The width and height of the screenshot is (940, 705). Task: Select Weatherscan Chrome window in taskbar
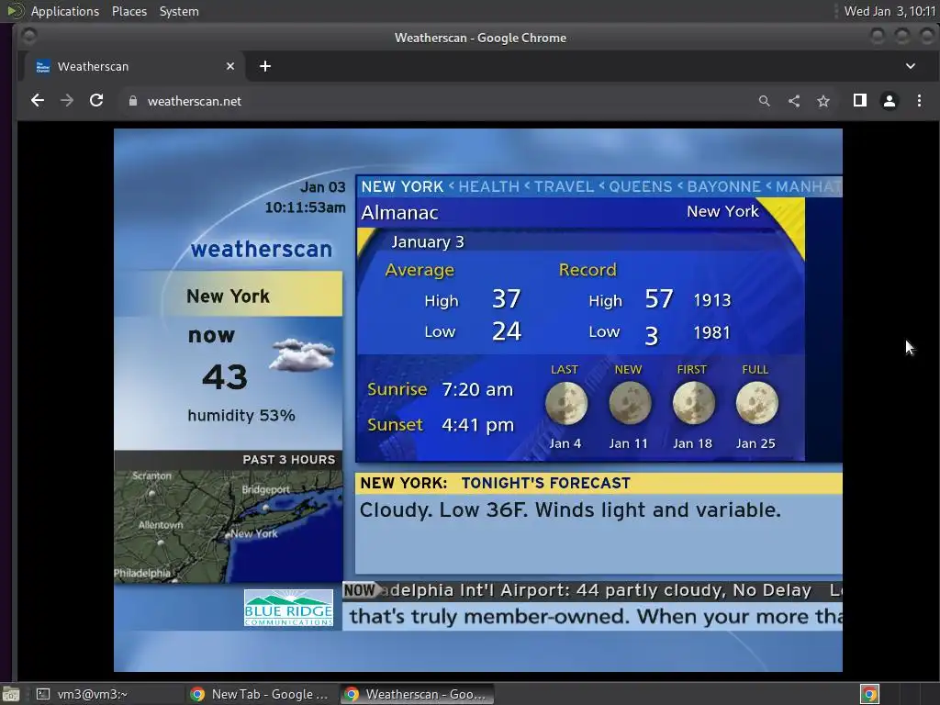point(418,694)
